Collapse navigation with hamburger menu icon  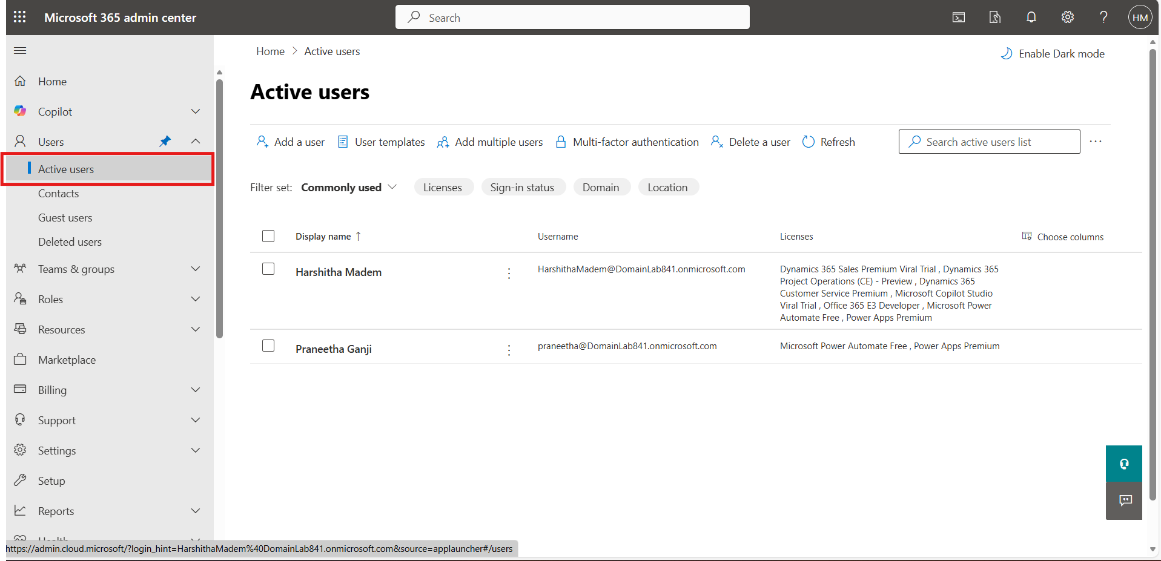coord(20,50)
